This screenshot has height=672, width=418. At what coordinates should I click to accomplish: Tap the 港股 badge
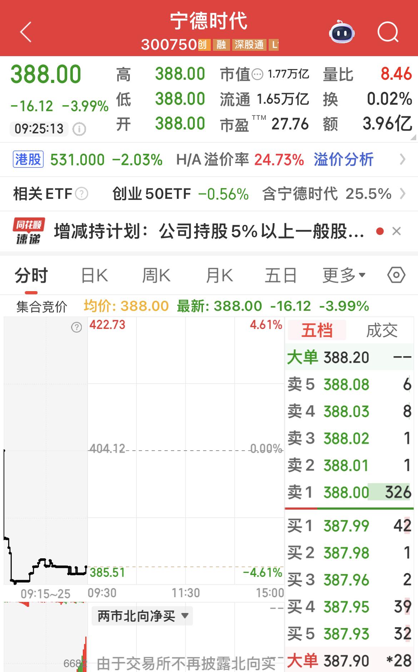coord(28,160)
